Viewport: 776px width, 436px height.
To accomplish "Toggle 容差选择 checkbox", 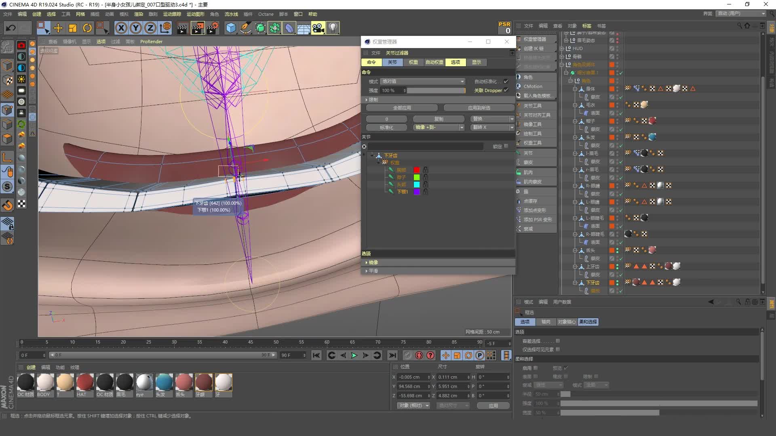I will click(558, 341).
